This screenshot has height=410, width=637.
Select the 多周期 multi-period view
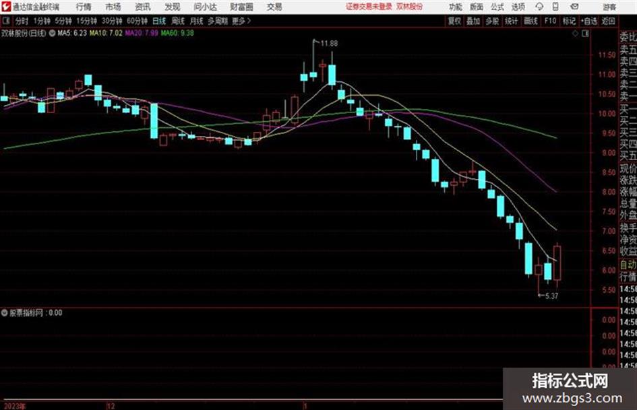click(x=217, y=21)
